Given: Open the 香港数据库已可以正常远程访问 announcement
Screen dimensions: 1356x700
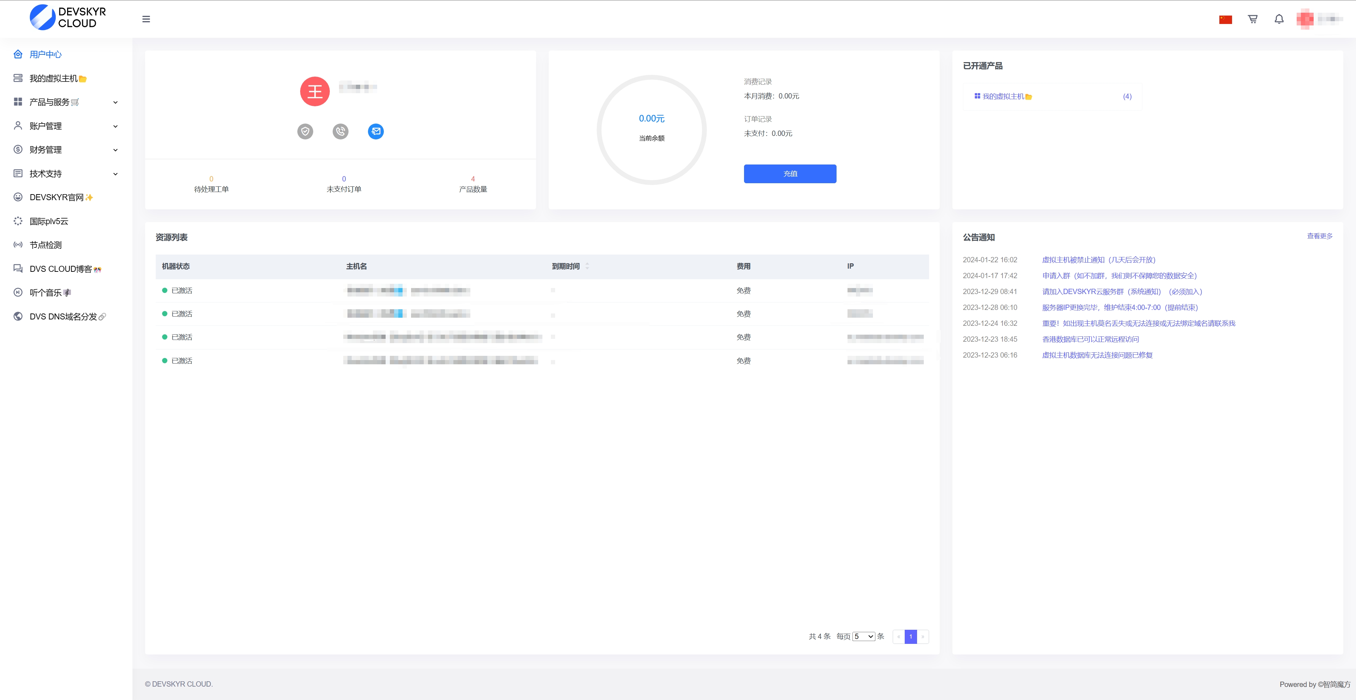Looking at the screenshot, I should (1090, 339).
